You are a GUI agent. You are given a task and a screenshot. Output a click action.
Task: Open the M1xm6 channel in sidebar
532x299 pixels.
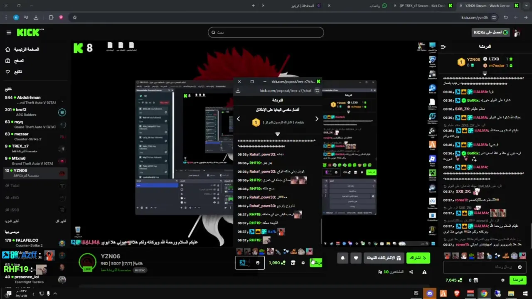click(x=35, y=161)
